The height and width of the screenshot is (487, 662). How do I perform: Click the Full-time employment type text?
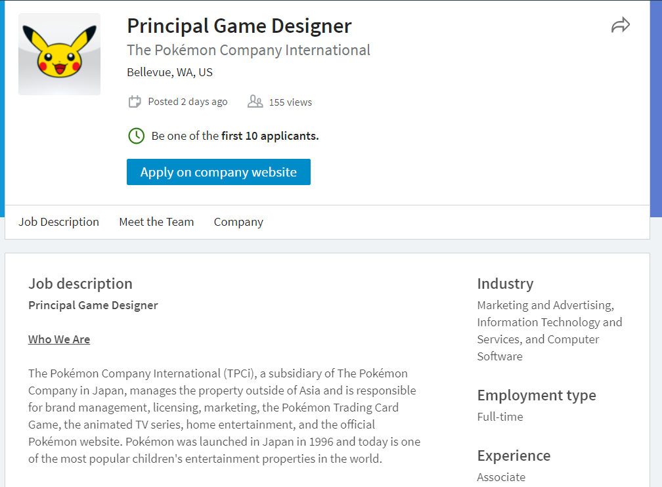point(500,417)
